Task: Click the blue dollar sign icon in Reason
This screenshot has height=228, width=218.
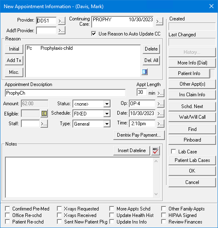Action: [x=144, y=72]
